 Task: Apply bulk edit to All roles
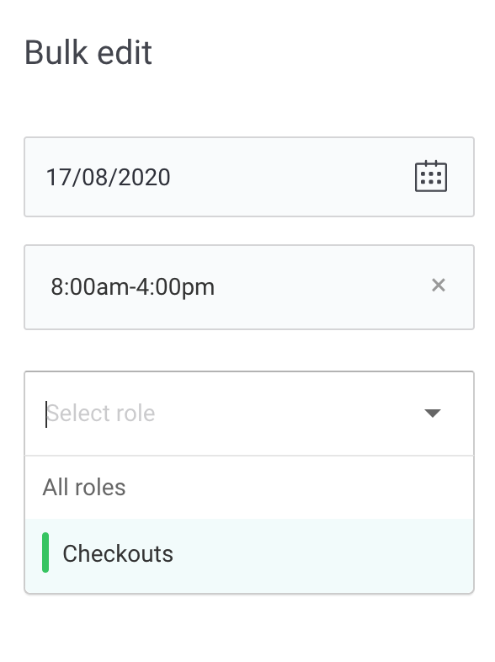pos(249,488)
